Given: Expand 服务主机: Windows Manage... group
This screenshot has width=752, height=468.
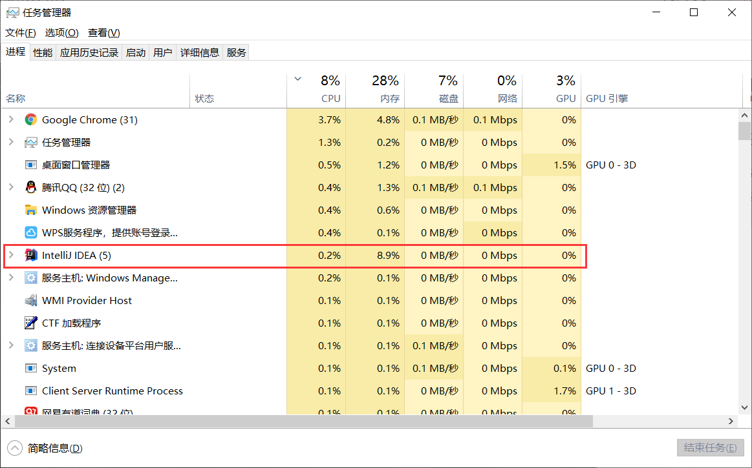Looking at the screenshot, I should (x=11, y=278).
